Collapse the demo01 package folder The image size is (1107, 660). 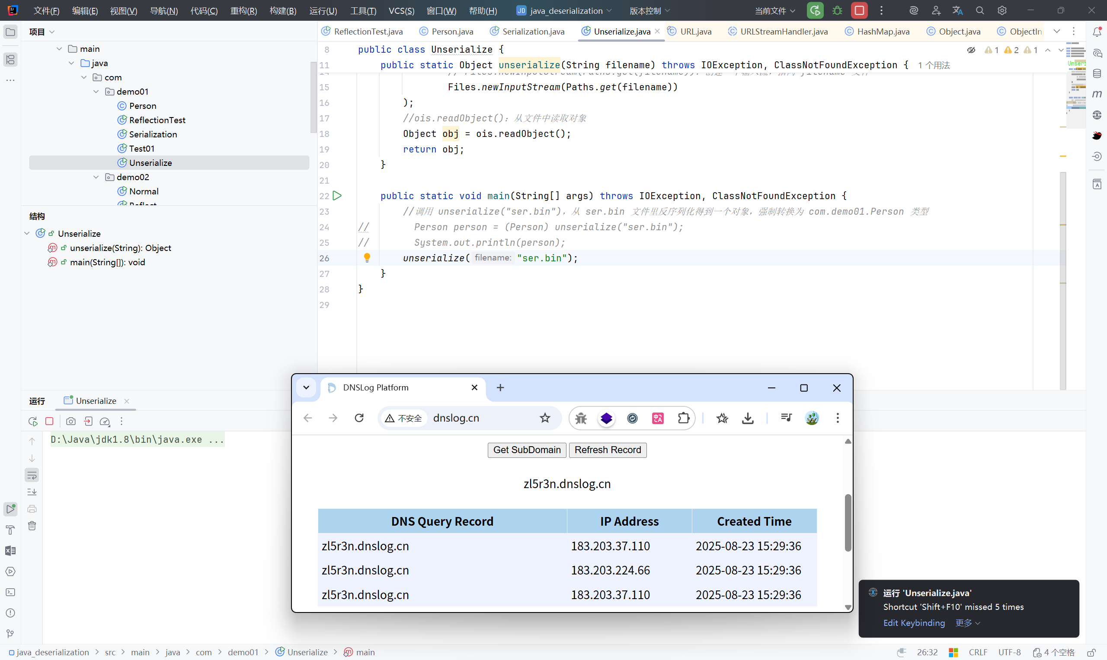96,92
